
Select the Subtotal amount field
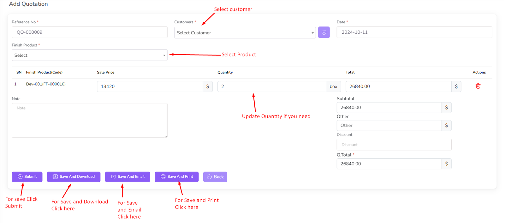pyautogui.click(x=389, y=108)
